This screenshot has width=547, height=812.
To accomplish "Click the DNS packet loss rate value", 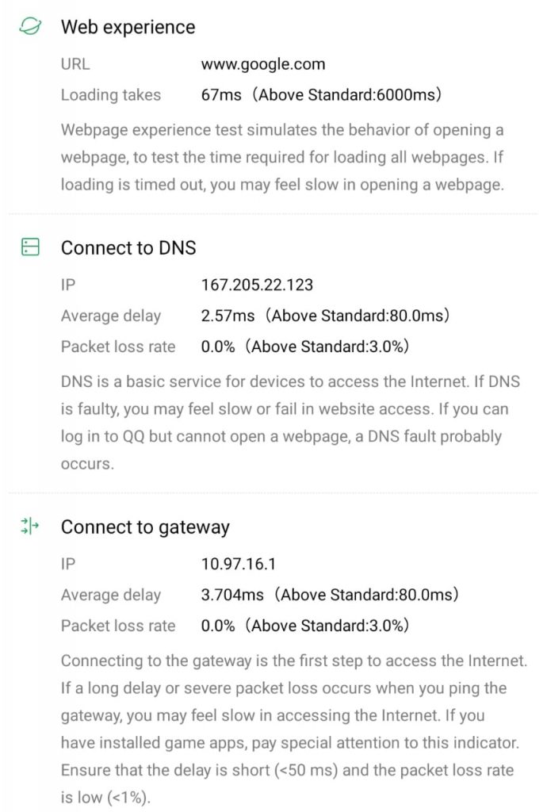I will pyautogui.click(x=305, y=347).
